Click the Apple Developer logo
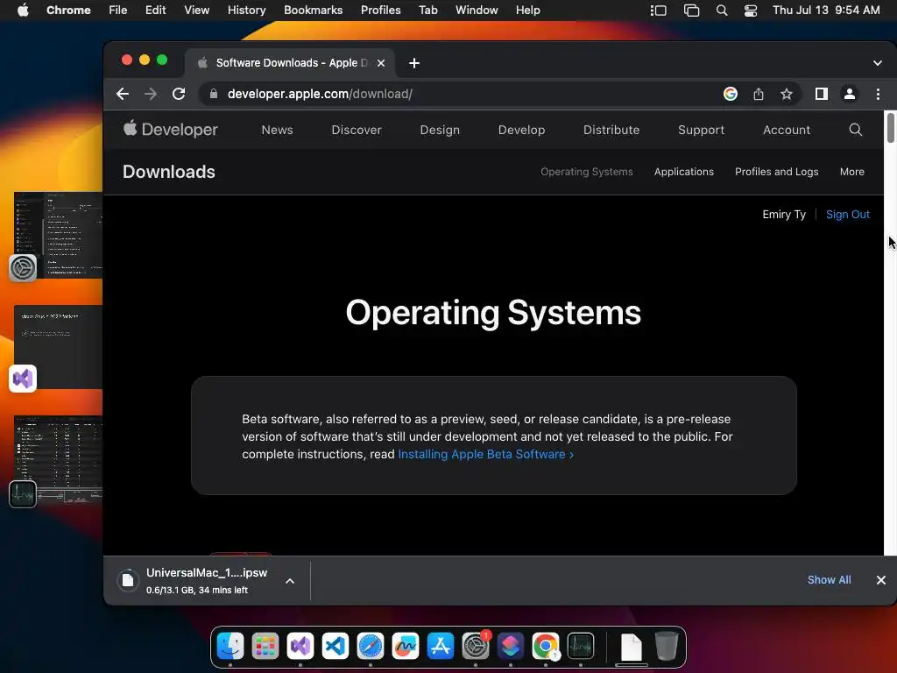The image size is (897, 673). [171, 130]
